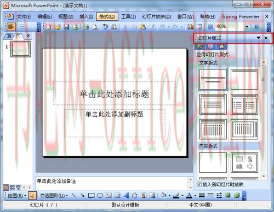This screenshot has height=212, width=274.
Task: Select the Title Slide layout thumbnail
Action: tap(213, 79)
